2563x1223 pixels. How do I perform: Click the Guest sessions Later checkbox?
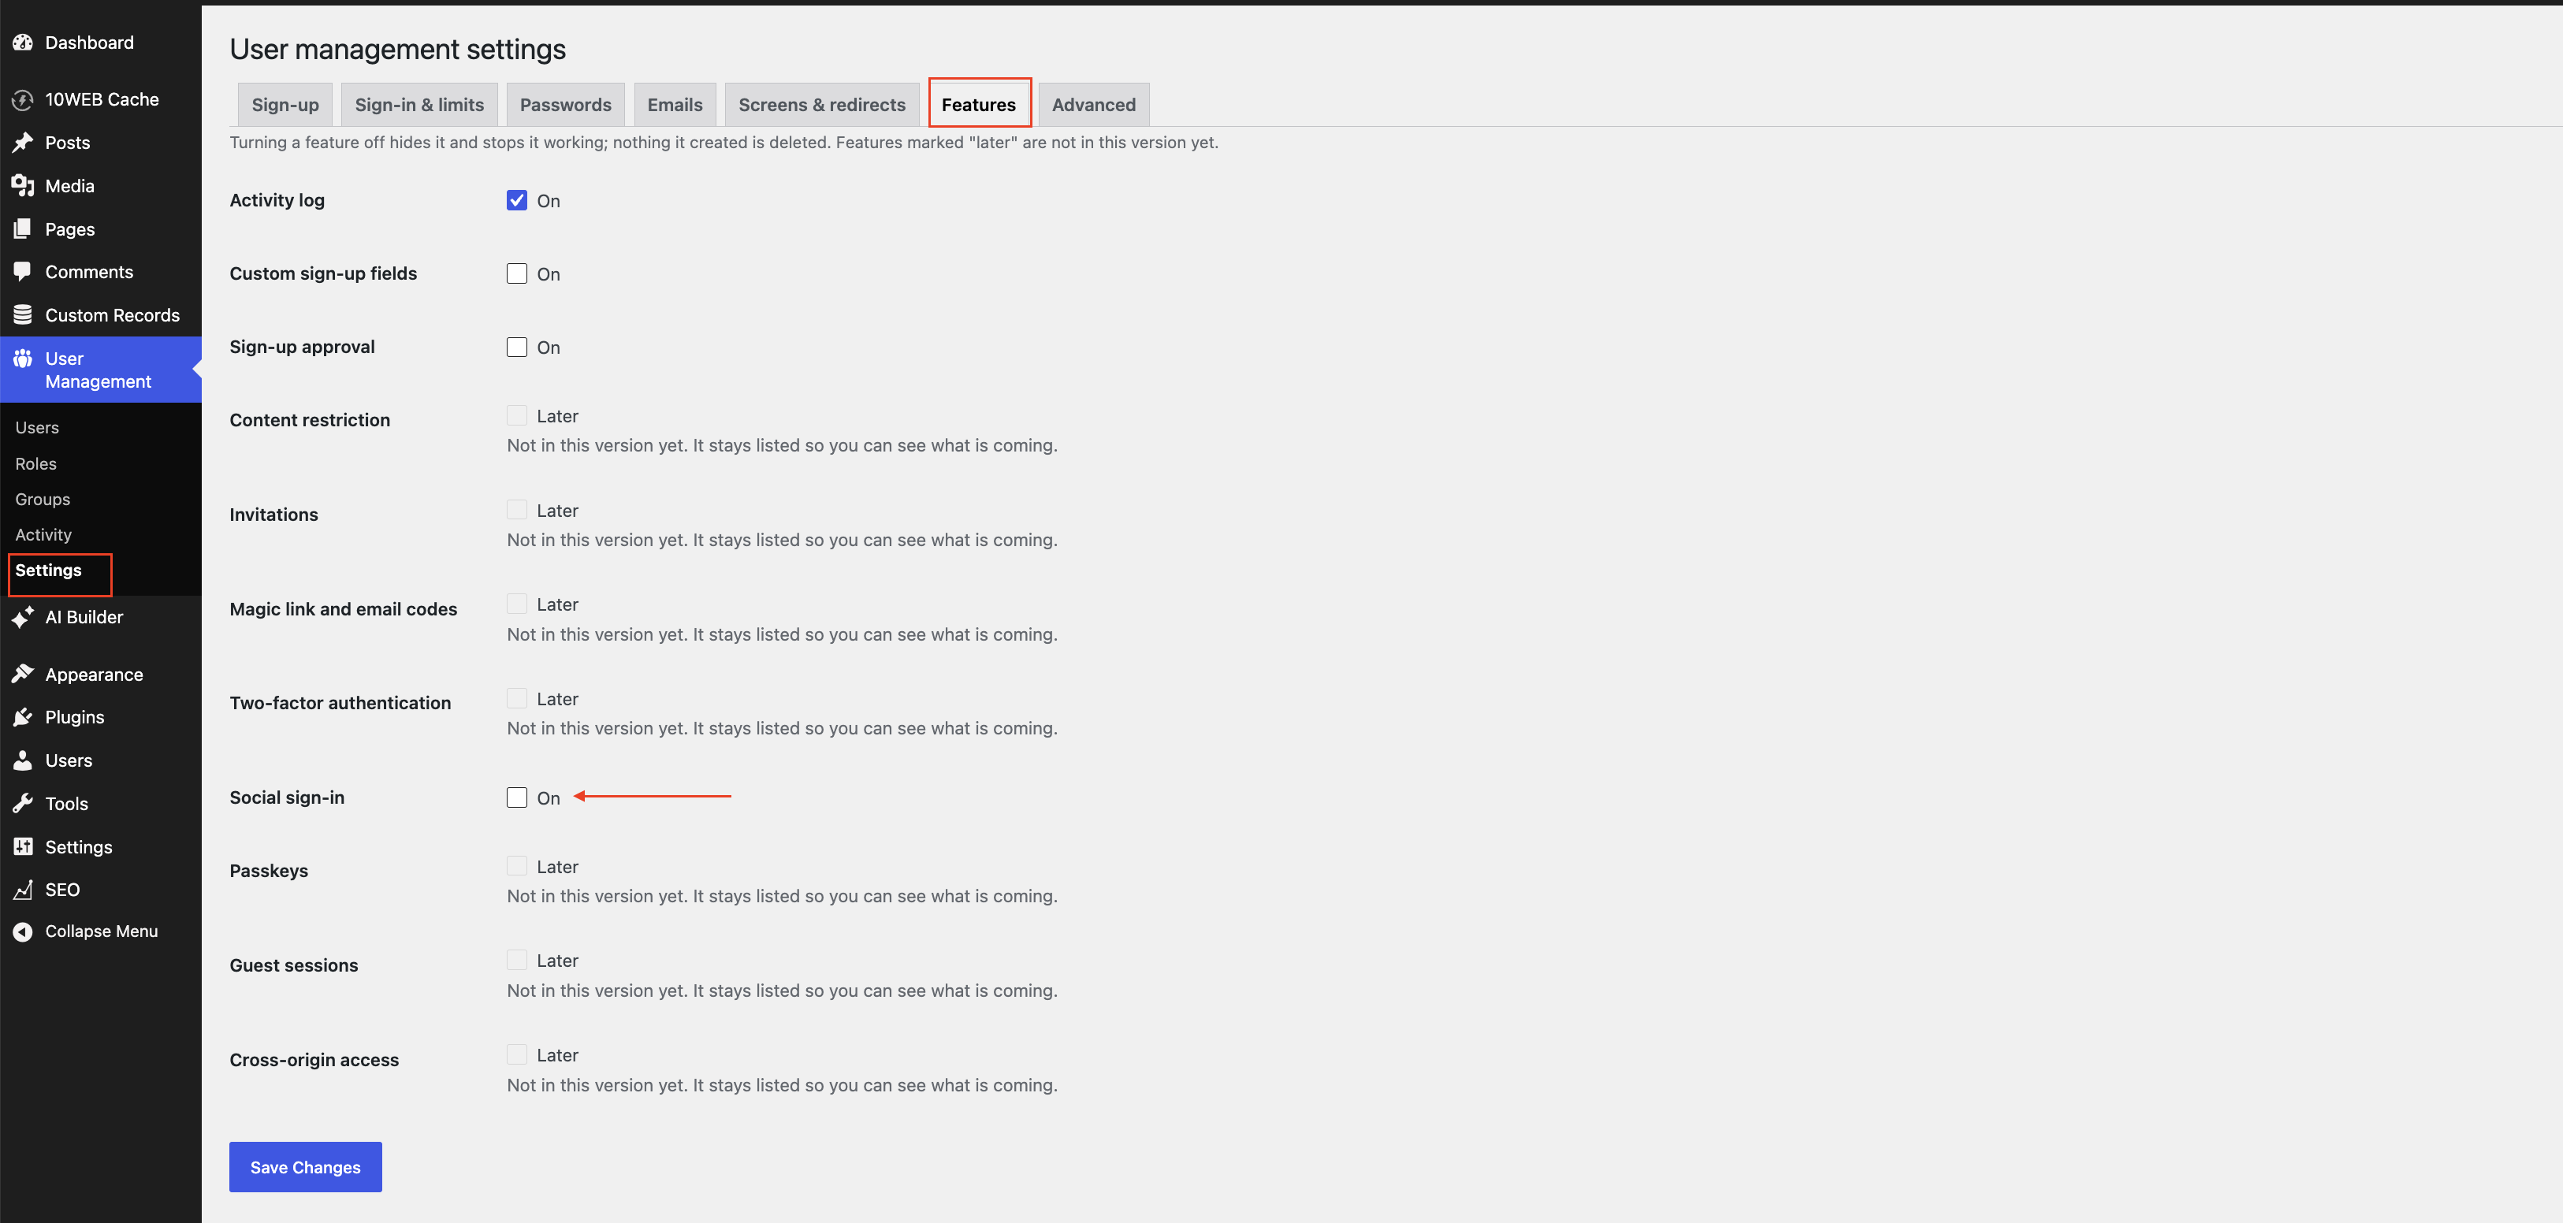click(516, 961)
